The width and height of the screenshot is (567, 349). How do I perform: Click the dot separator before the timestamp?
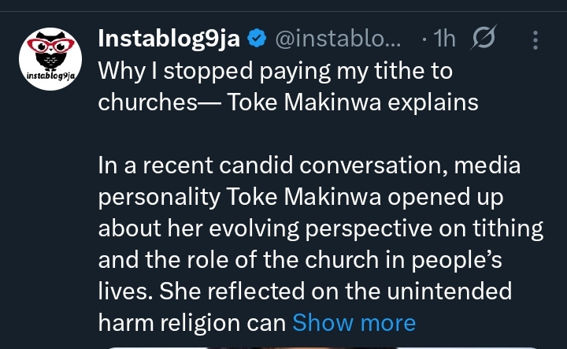click(425, 37)
